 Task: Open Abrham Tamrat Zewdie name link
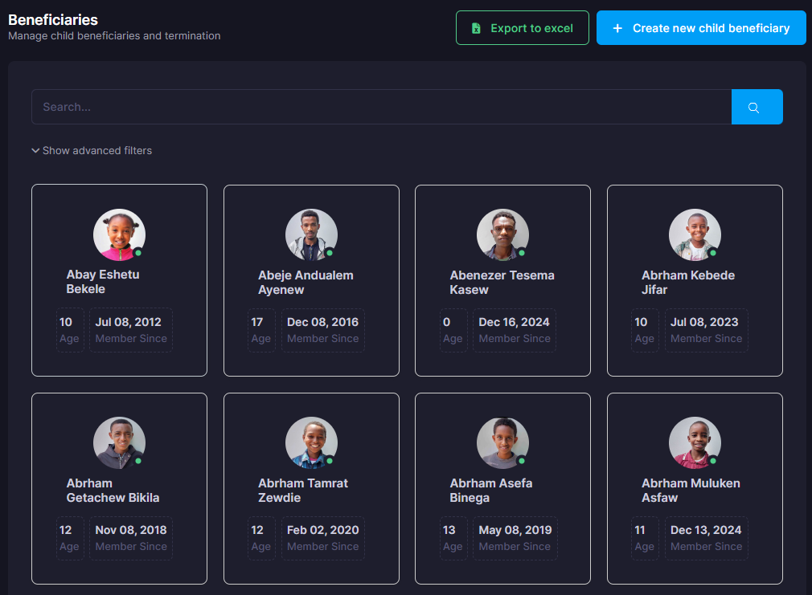point(303,491)
